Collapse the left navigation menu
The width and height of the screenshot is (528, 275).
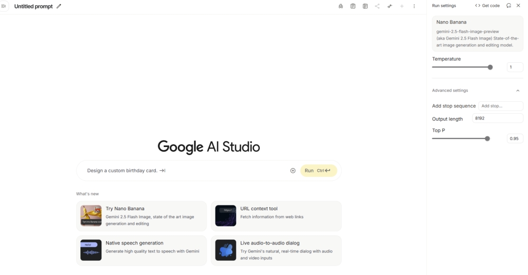click(4, 6)
